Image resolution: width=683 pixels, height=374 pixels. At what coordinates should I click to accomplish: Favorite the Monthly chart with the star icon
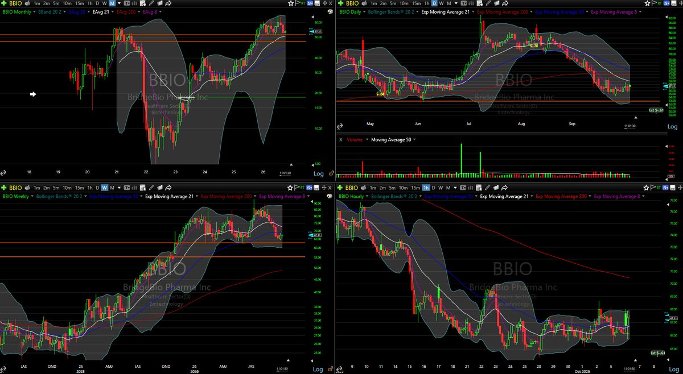291,3
